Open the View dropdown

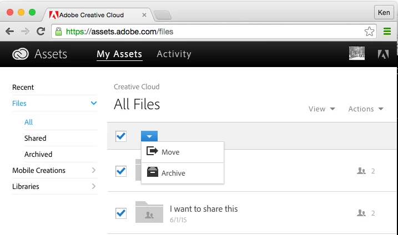(322, 109)
